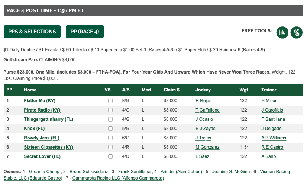Viewport: 307px width, 184px height.
Task: Mark the VS checkbox for Sixteen Cigarettes
Action: [110, 147]
